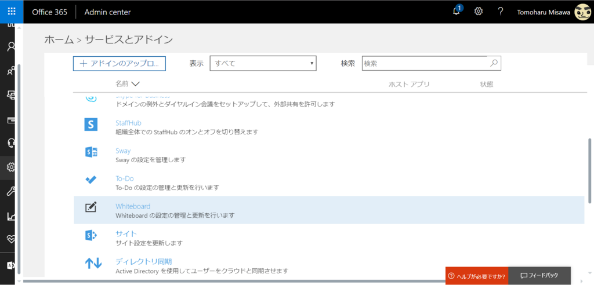Screen dimensions: 594x285
Task: Click the Office 365 title
Action: [x=50, y=12]
